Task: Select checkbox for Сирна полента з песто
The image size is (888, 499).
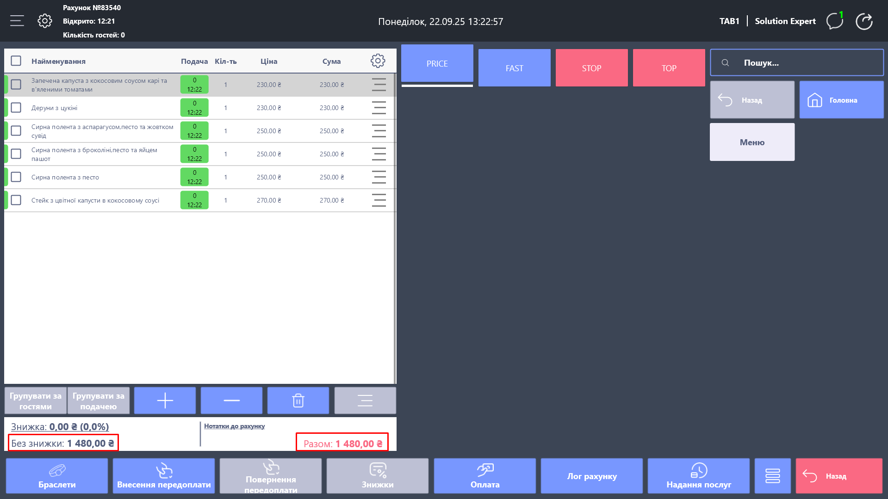Action: (16, 177)
